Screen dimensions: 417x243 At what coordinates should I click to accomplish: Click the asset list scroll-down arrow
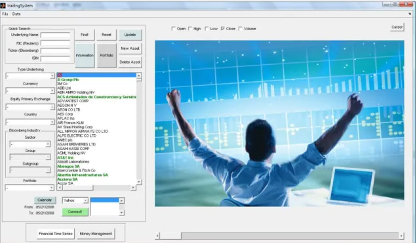[139, 181]
